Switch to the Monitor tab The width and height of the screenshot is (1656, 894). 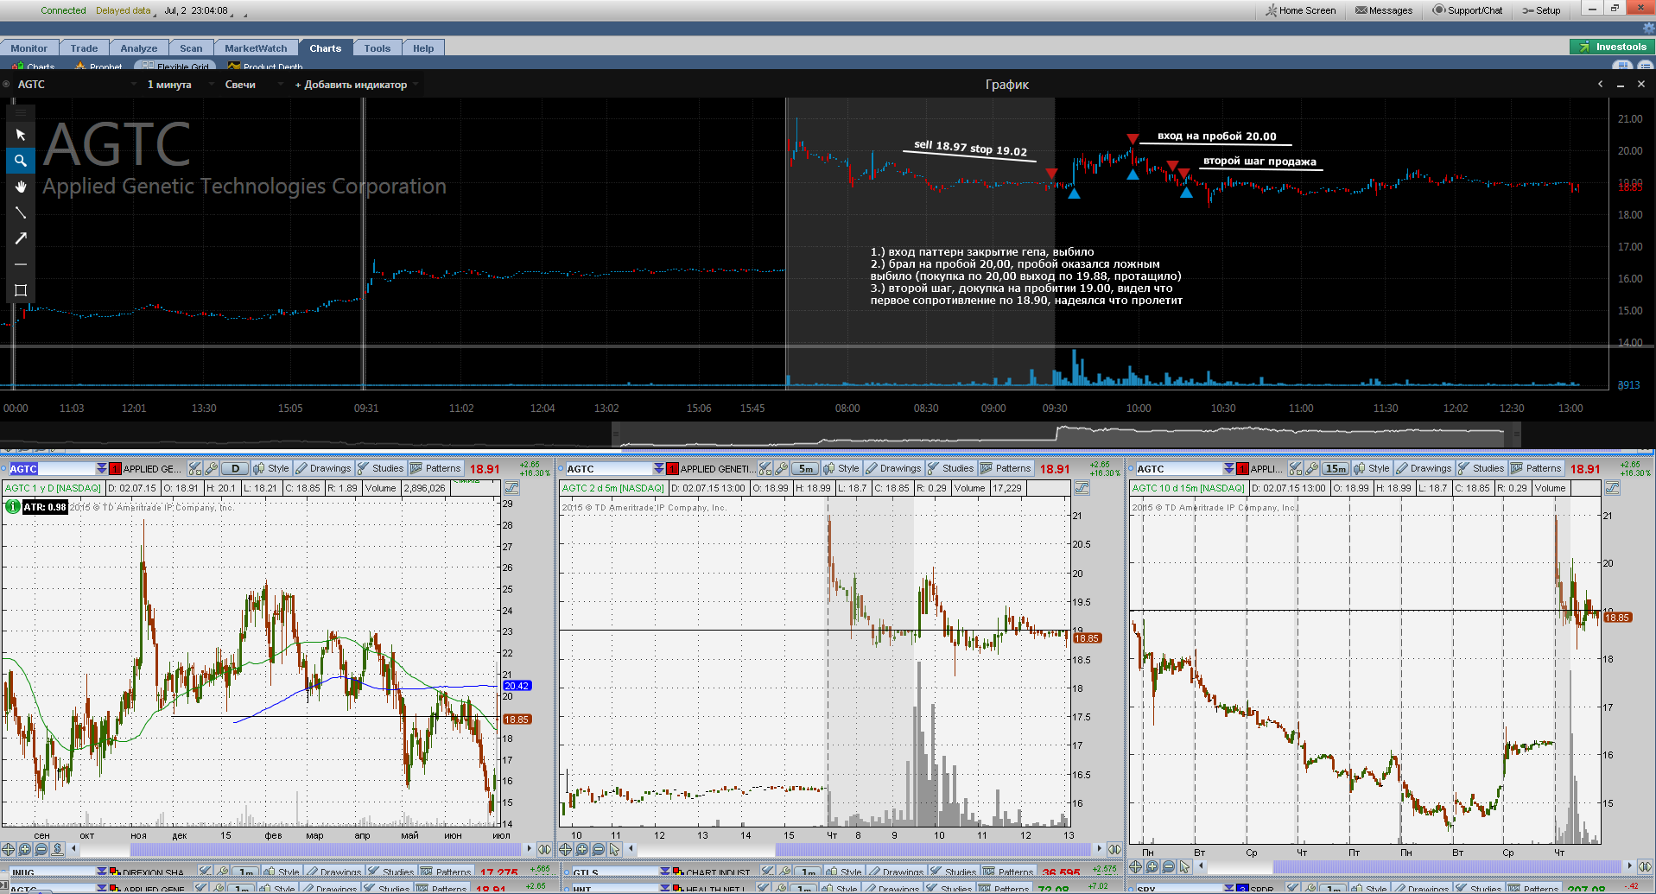pos(29,48)
